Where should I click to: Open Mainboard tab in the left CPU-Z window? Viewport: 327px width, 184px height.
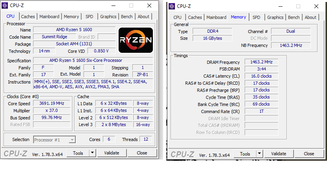[49, 17]
